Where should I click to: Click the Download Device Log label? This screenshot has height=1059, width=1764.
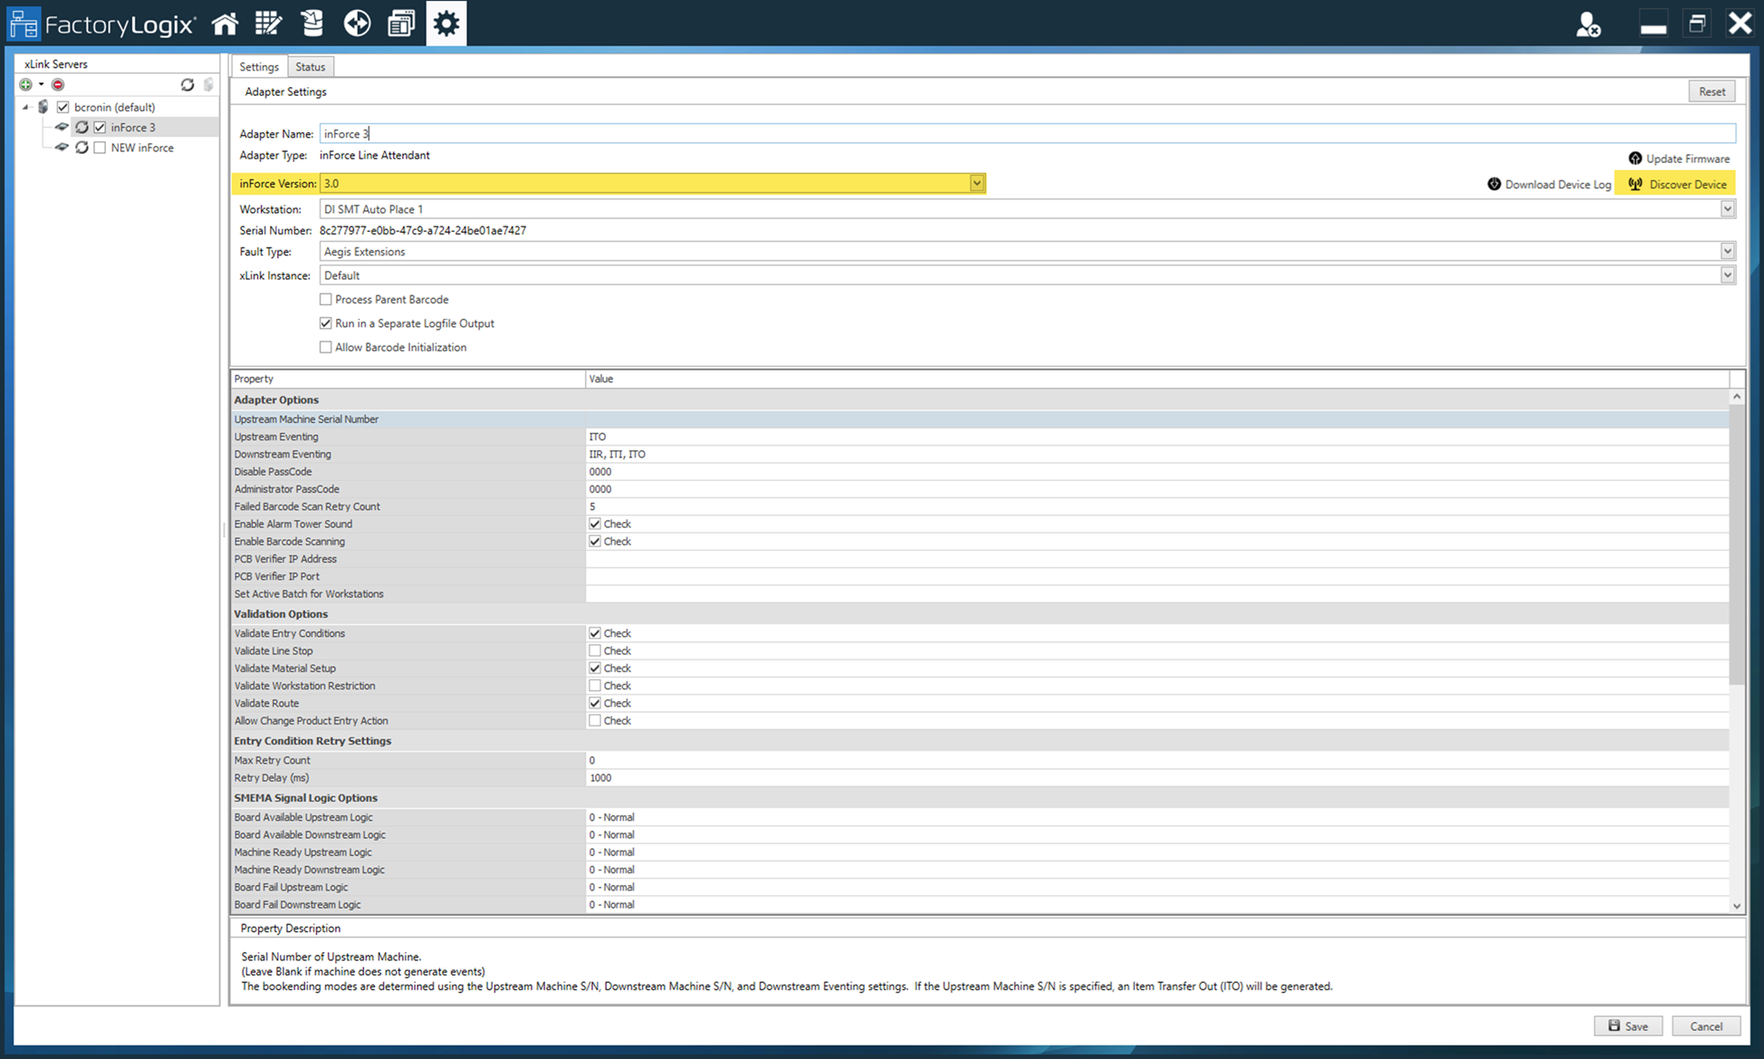pyautogui.click(x=1558, y=184)
